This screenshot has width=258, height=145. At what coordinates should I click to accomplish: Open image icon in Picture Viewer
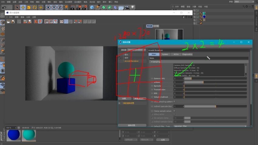[8, 22]
